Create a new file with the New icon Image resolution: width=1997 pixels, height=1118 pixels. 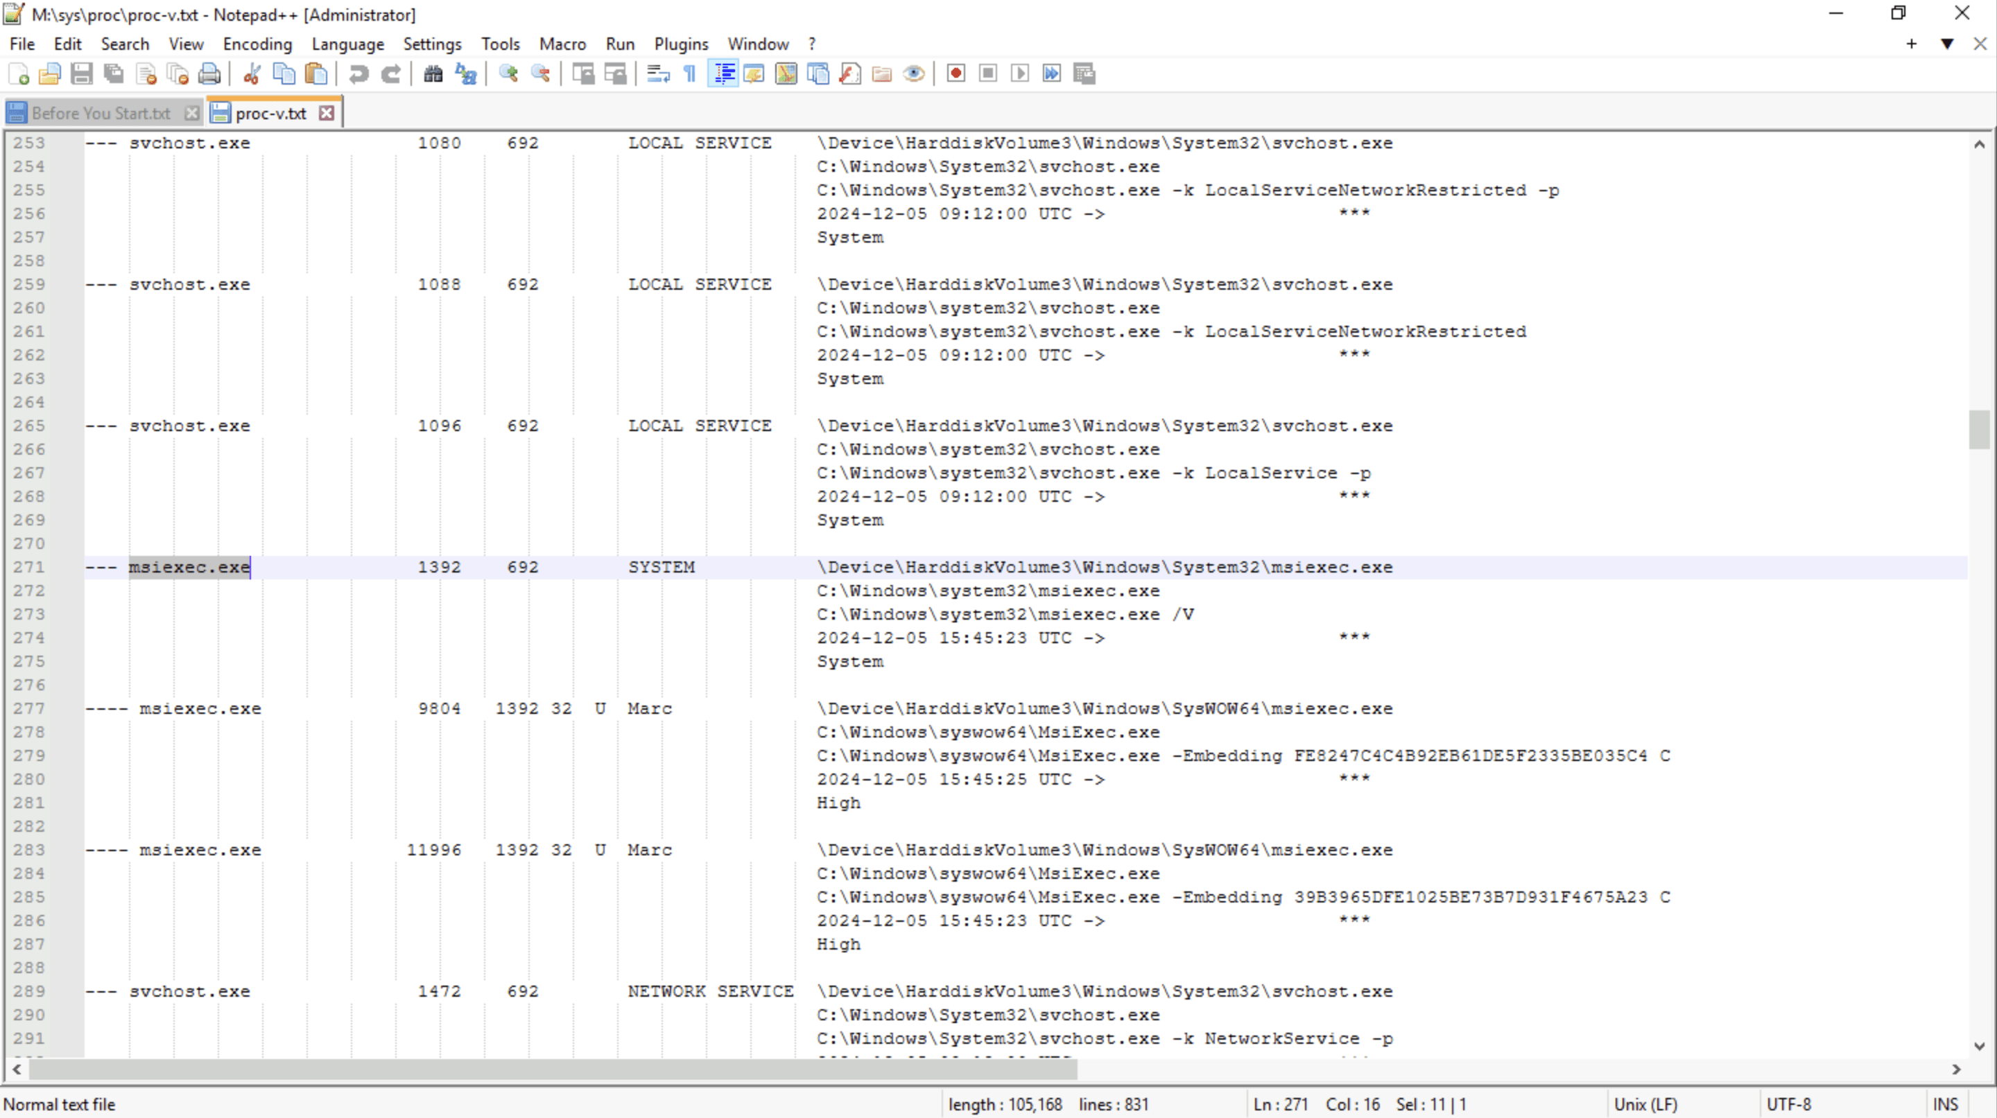click(19, 73)
